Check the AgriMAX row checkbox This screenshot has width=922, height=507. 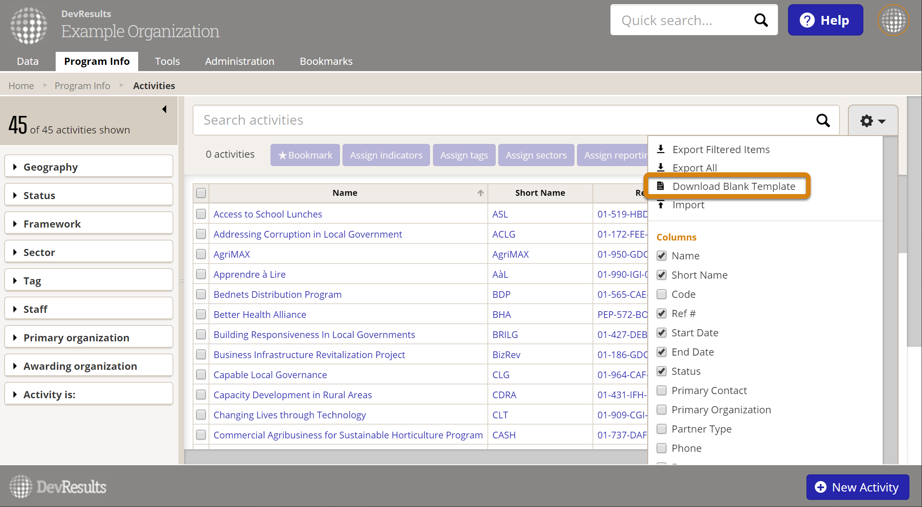coord(201,254)
